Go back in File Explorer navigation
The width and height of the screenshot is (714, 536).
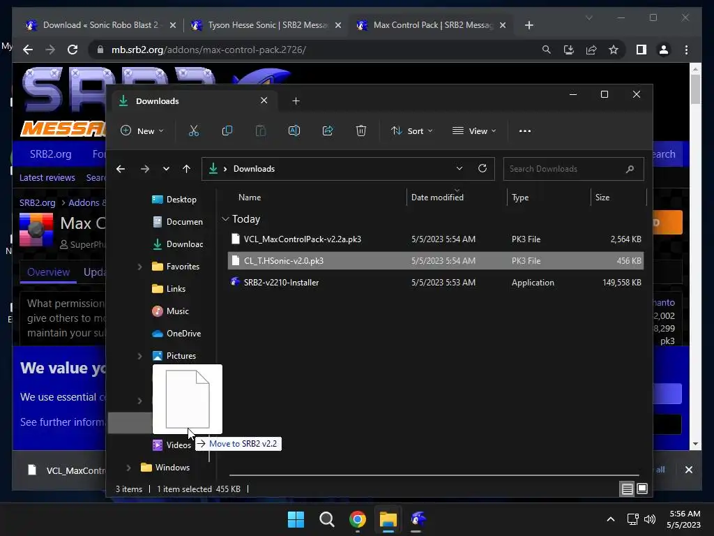click(121, 169)
